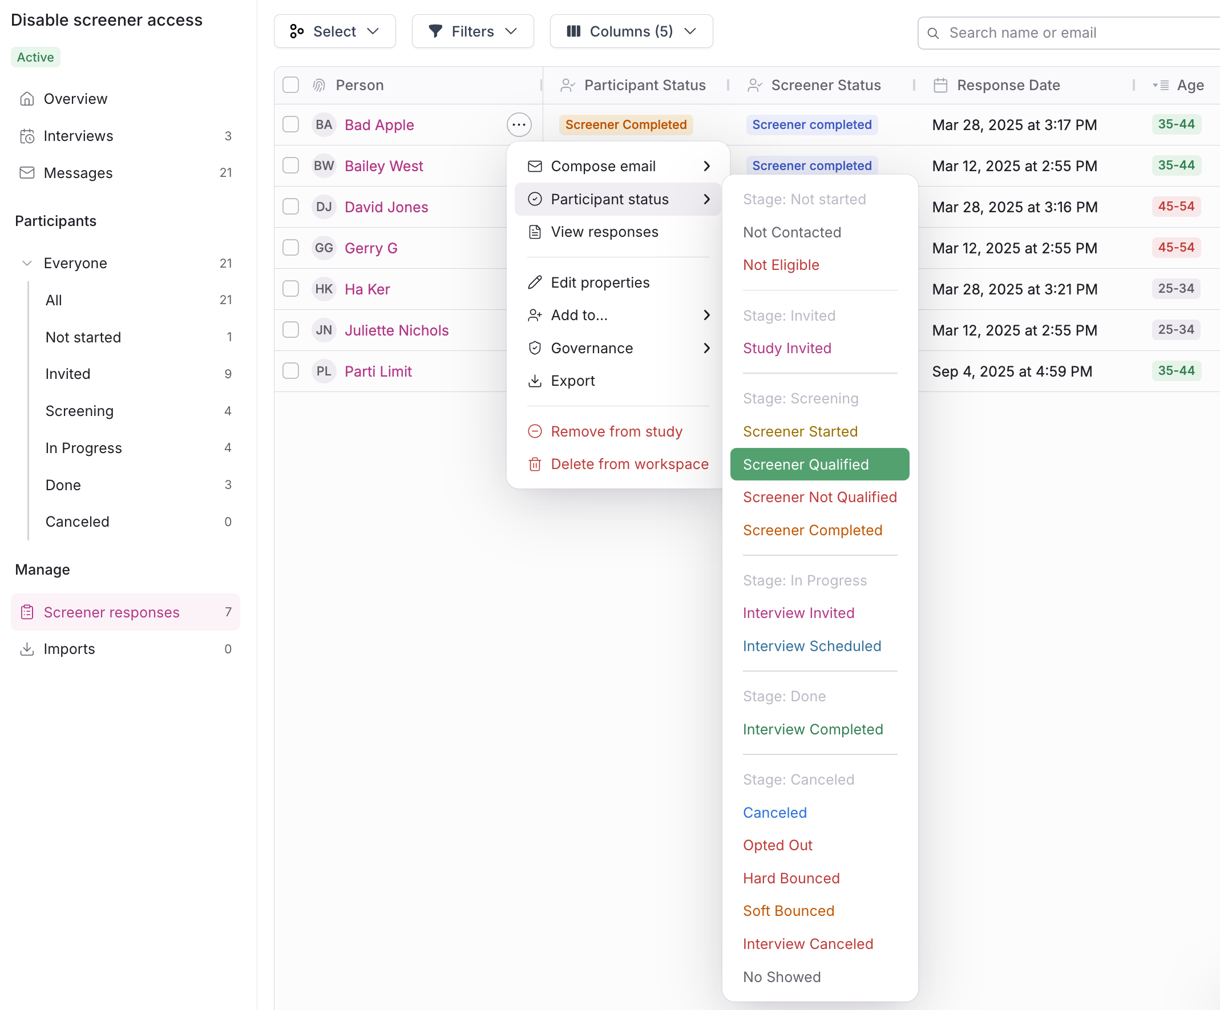This screenshot has height=1010, width=1220.
Task: Open the Columns (5) dropdown
Action: 631,31
